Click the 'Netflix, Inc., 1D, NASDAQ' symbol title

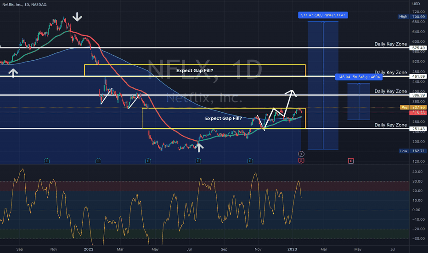(24, 5)
